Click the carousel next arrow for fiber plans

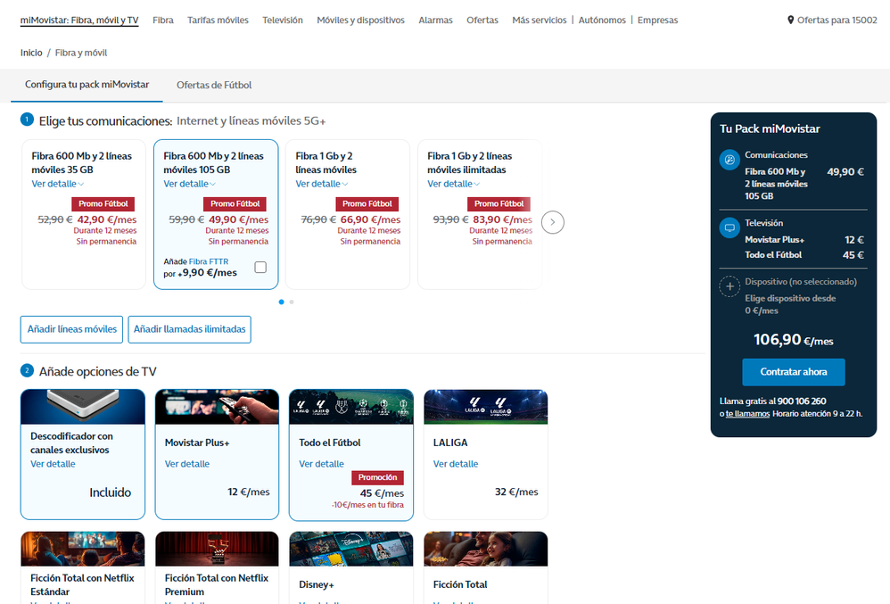(553, 222)
